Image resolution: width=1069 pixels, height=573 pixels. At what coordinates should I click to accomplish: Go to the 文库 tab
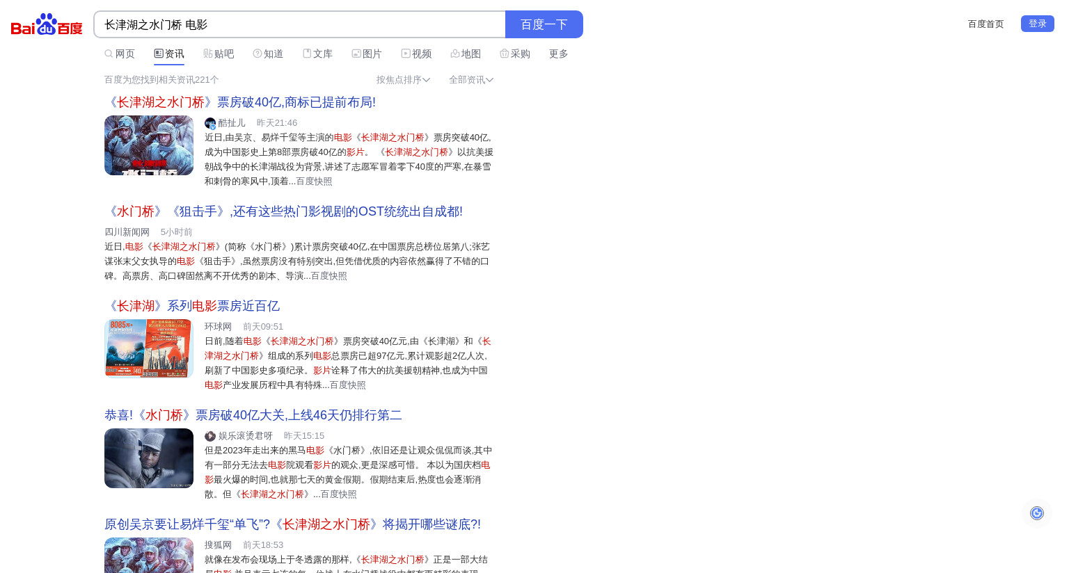coord(317,54)
